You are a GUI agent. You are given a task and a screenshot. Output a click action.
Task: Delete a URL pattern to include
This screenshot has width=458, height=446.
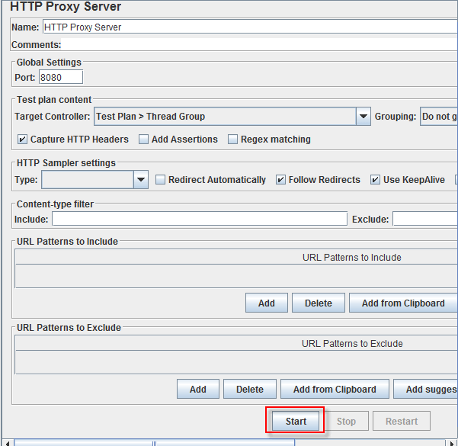(x=318, y=303)
